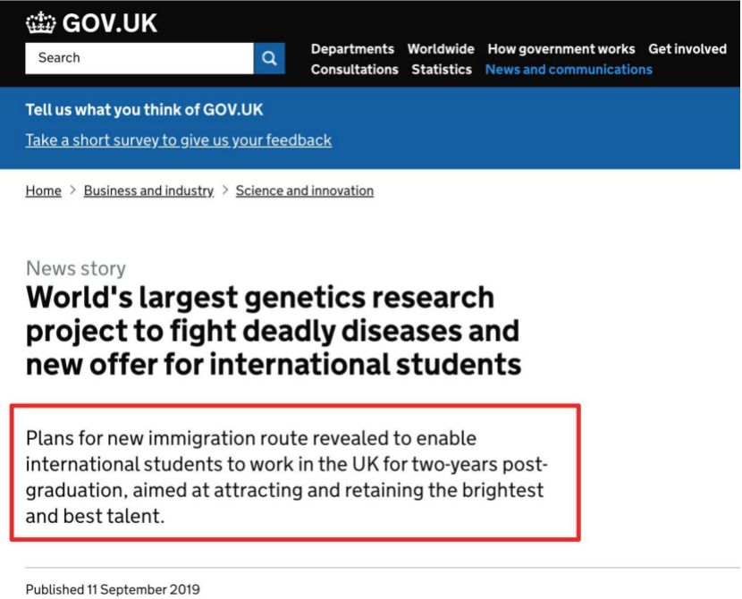Click the GOV.UK crown logo
The image size is (742, 599).
[41, 22]
